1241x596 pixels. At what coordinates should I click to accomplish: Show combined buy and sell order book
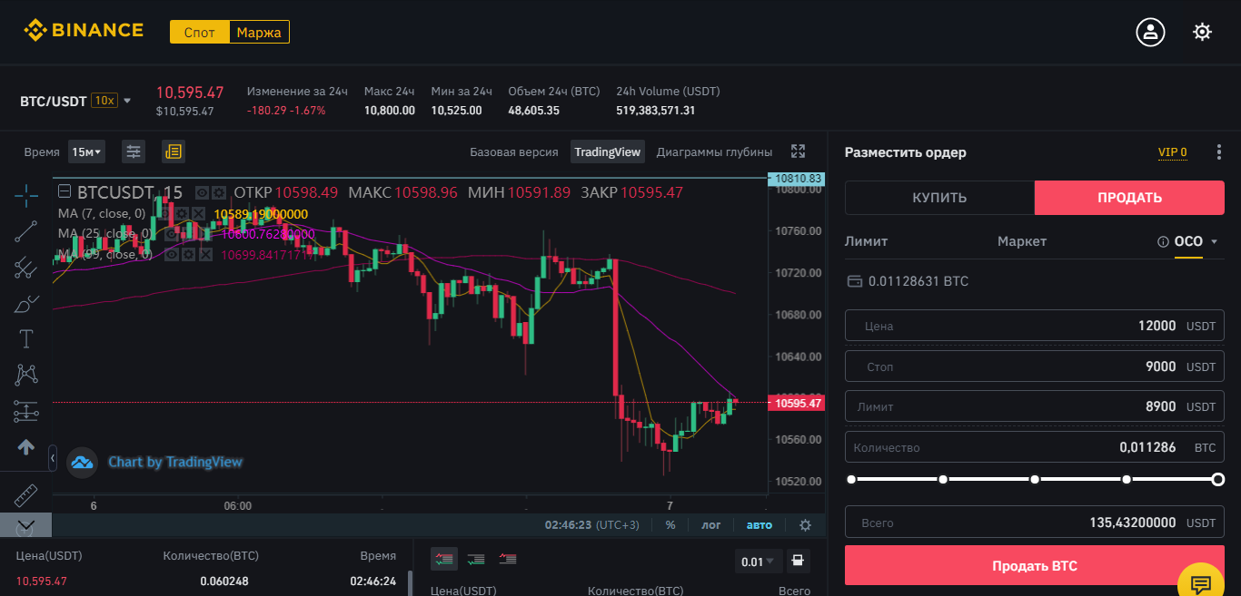444,559
